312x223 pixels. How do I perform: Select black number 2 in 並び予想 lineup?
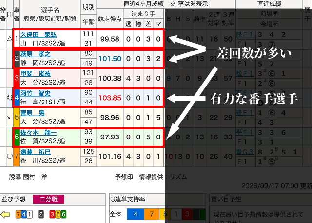pos(41,214)
